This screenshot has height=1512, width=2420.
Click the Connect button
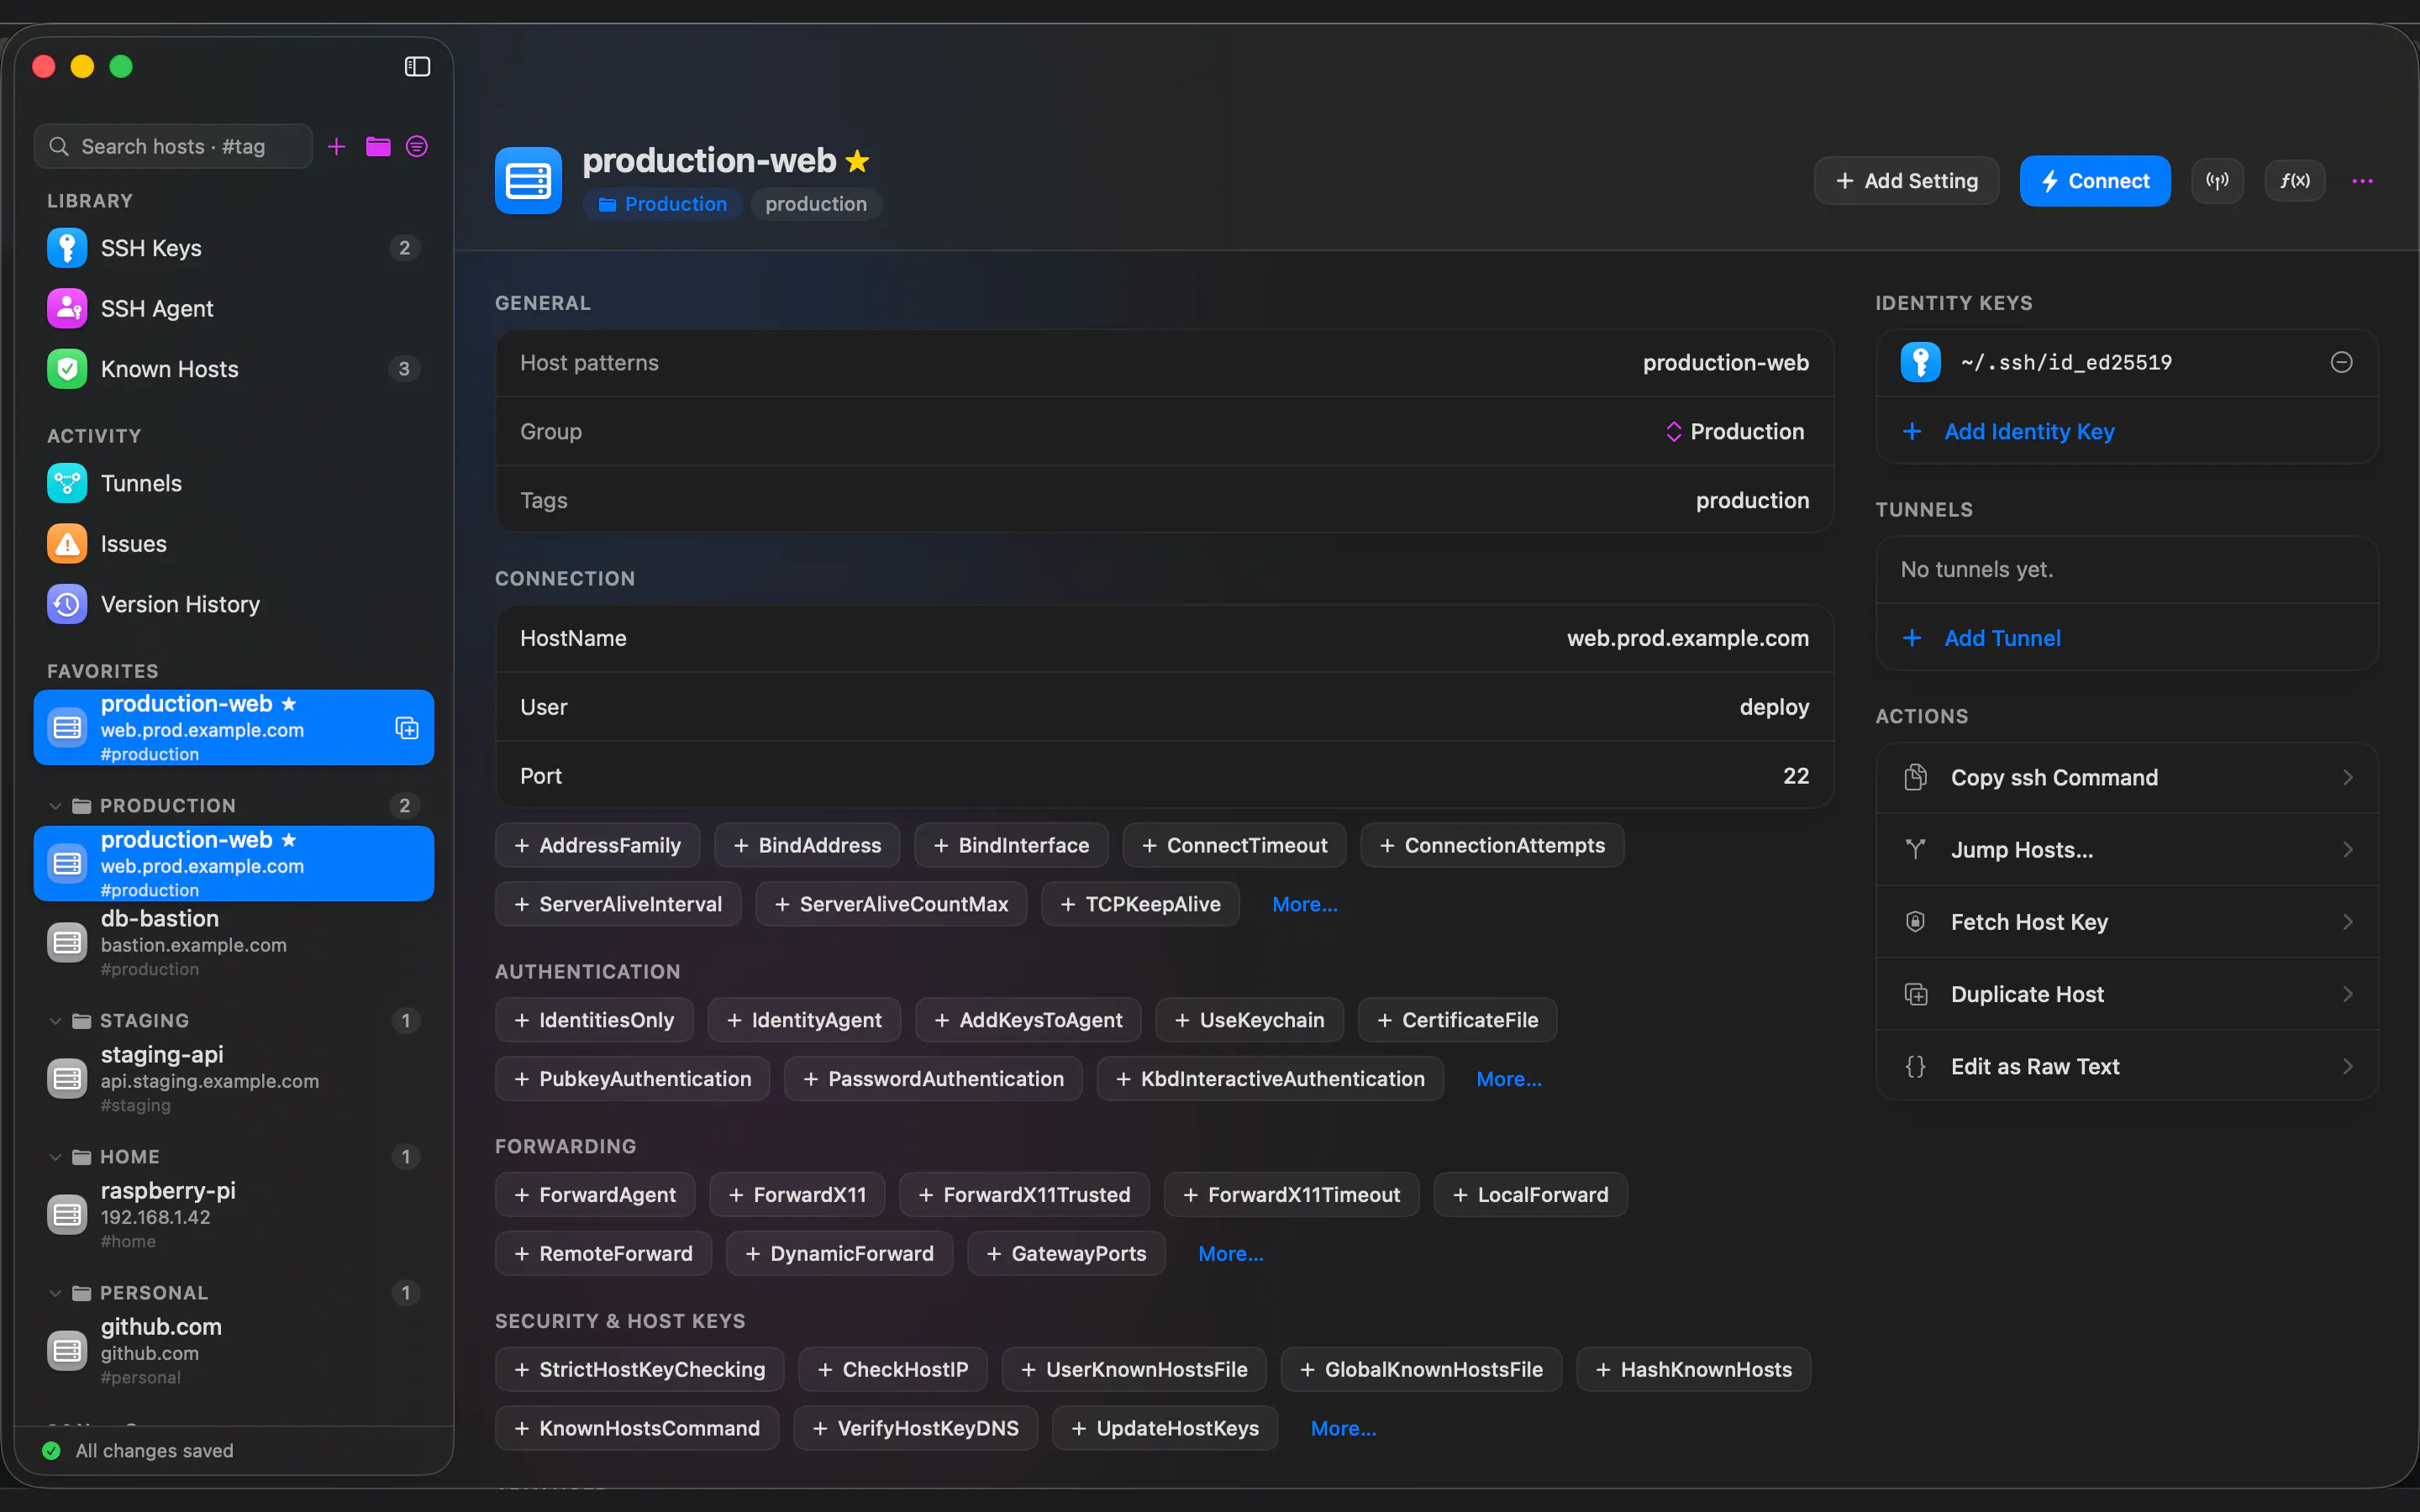point(2095,181)
